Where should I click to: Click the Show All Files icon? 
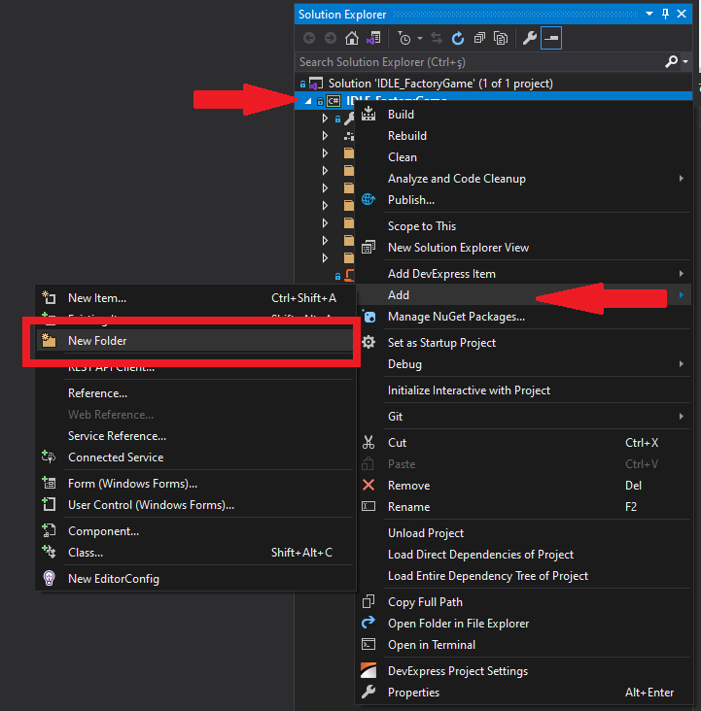click(501, 39)
